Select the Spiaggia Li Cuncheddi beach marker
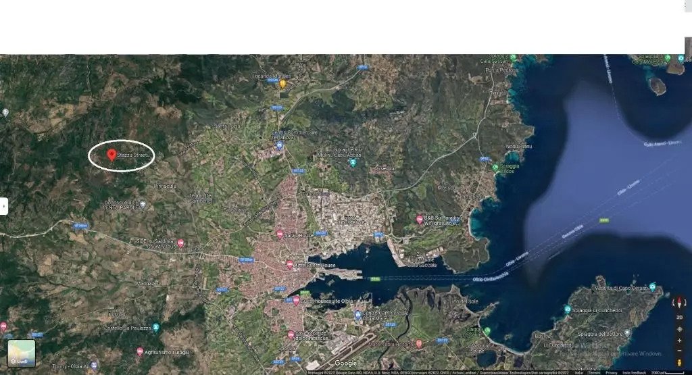Viewport: 692px width, 375px height. 568,309
